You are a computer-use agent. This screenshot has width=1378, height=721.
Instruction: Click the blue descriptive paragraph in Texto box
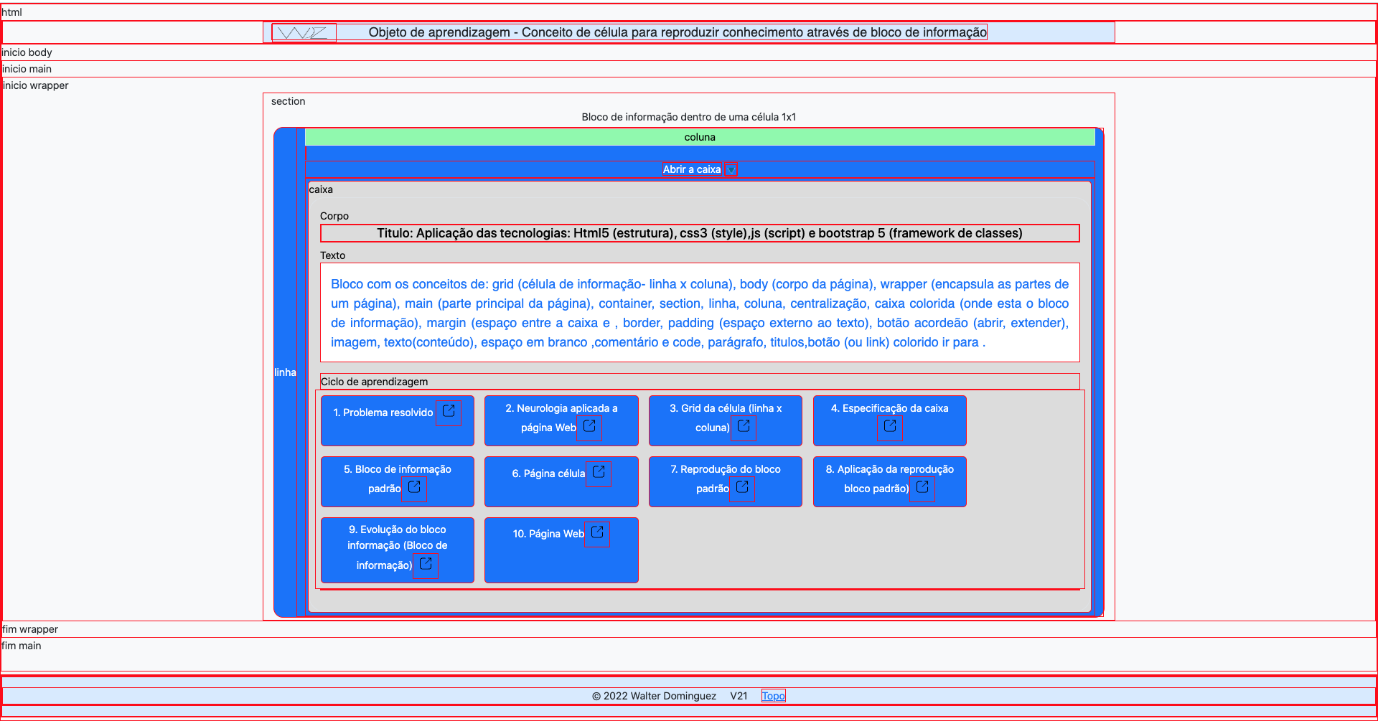coord(699,313)
